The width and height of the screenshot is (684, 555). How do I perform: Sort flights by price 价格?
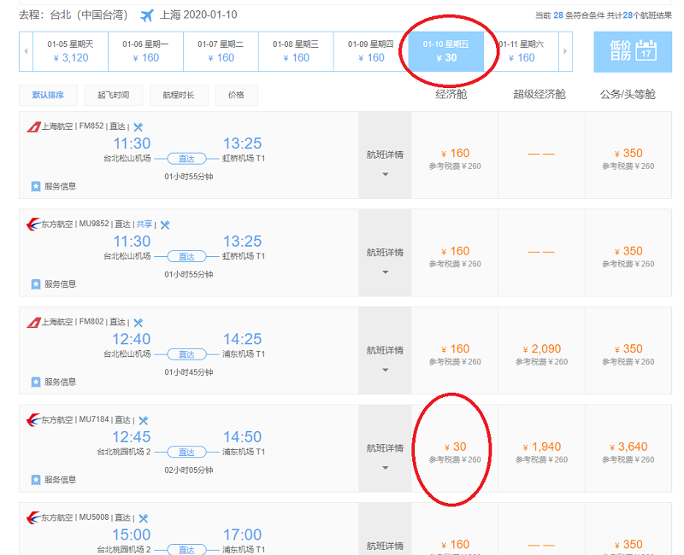tap(236, 95)
